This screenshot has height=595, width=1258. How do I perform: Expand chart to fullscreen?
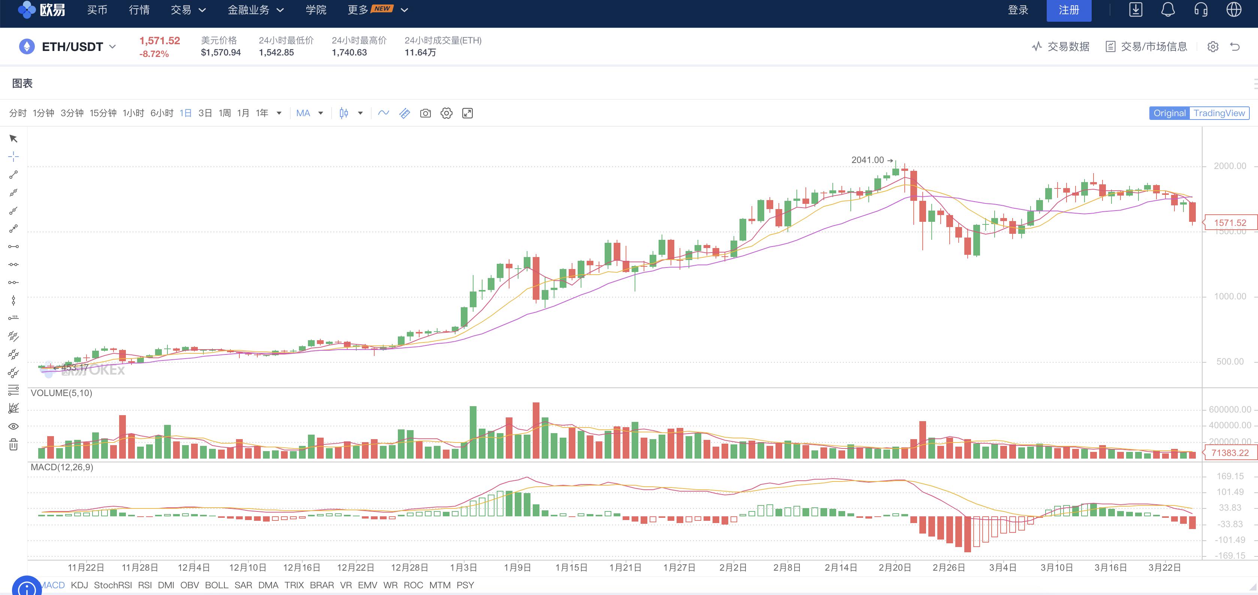pos(468,113)
